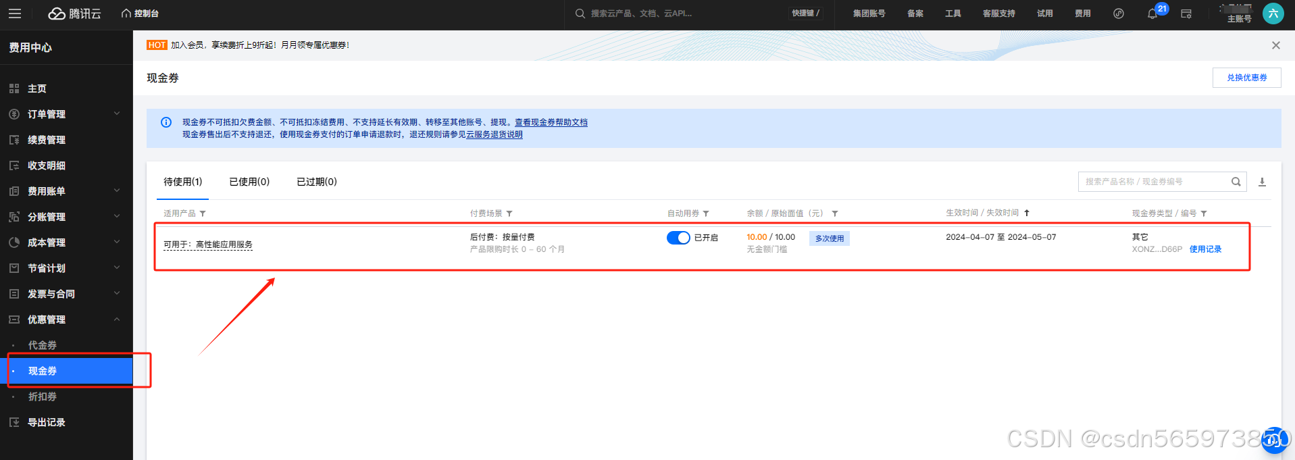This screenshot has width=1295, height=460.
Task: Open the hamburger menu in top bar
Action: 15,14
